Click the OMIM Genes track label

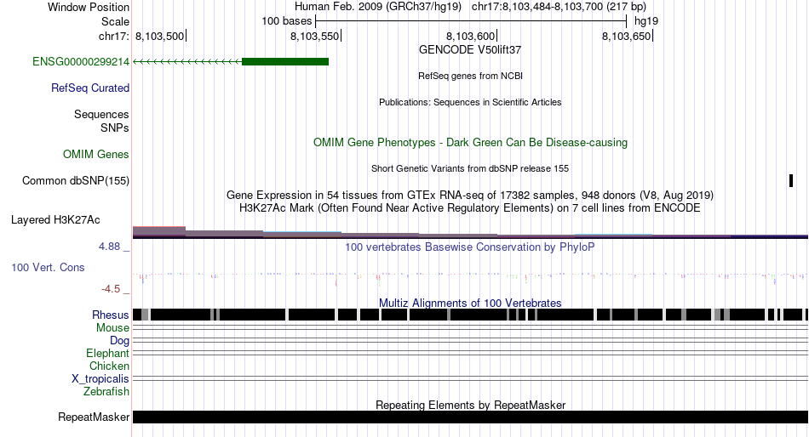click(x=96, y=154)
